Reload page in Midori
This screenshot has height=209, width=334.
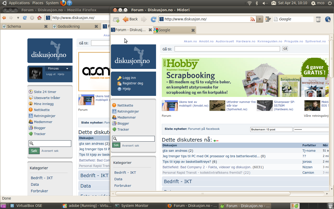coord(154,19)
